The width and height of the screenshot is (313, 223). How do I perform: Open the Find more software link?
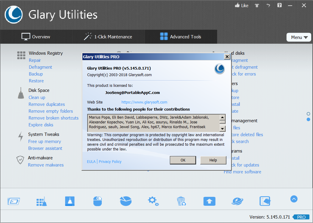click(242, 172)
